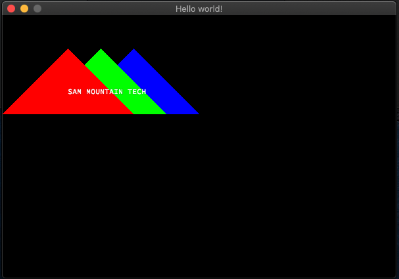Close the Hello world! window
The height and width of the screenshot is (279, 399).
tap(11, 9)
